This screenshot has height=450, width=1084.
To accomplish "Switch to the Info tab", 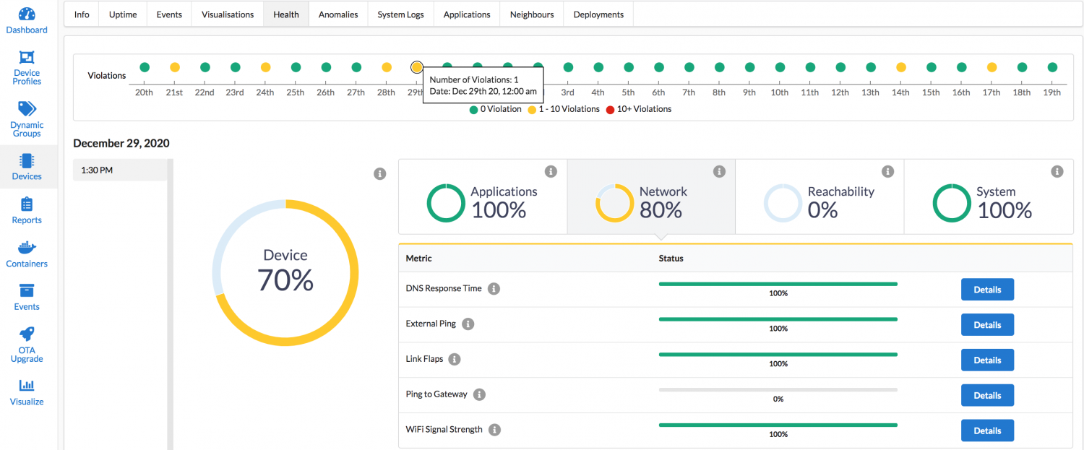I will [x=82, y=14].
